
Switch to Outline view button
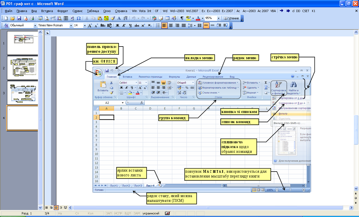[61, 207]
